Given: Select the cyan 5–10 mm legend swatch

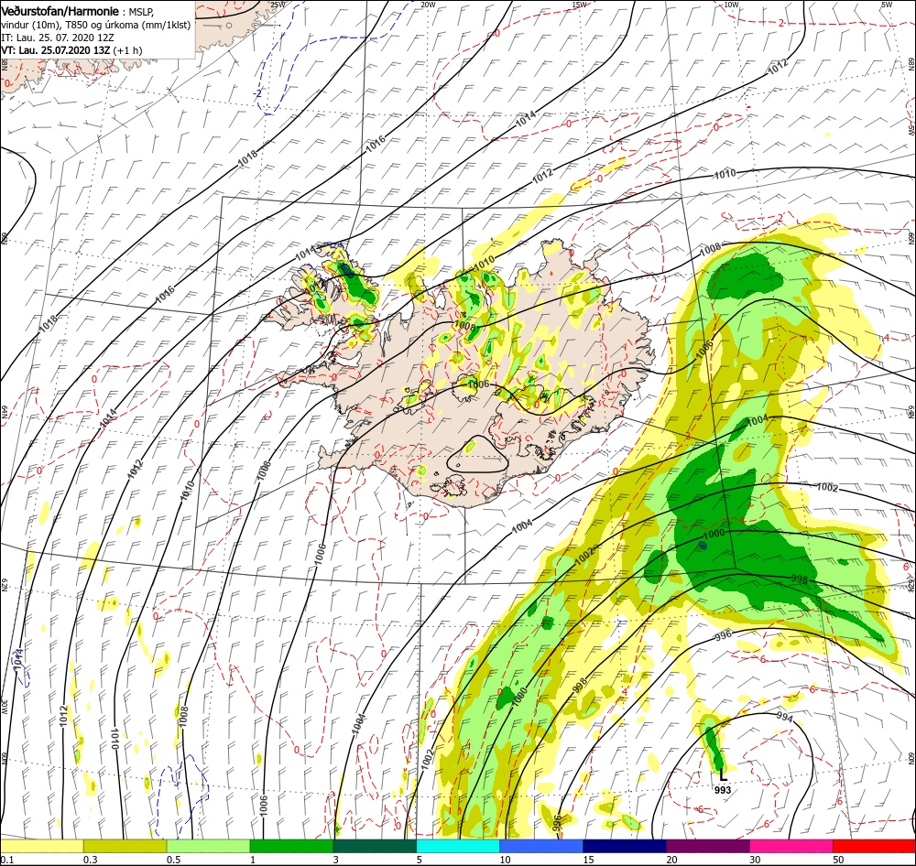Looking at the screenshot, I should click(x=458, y=846).
